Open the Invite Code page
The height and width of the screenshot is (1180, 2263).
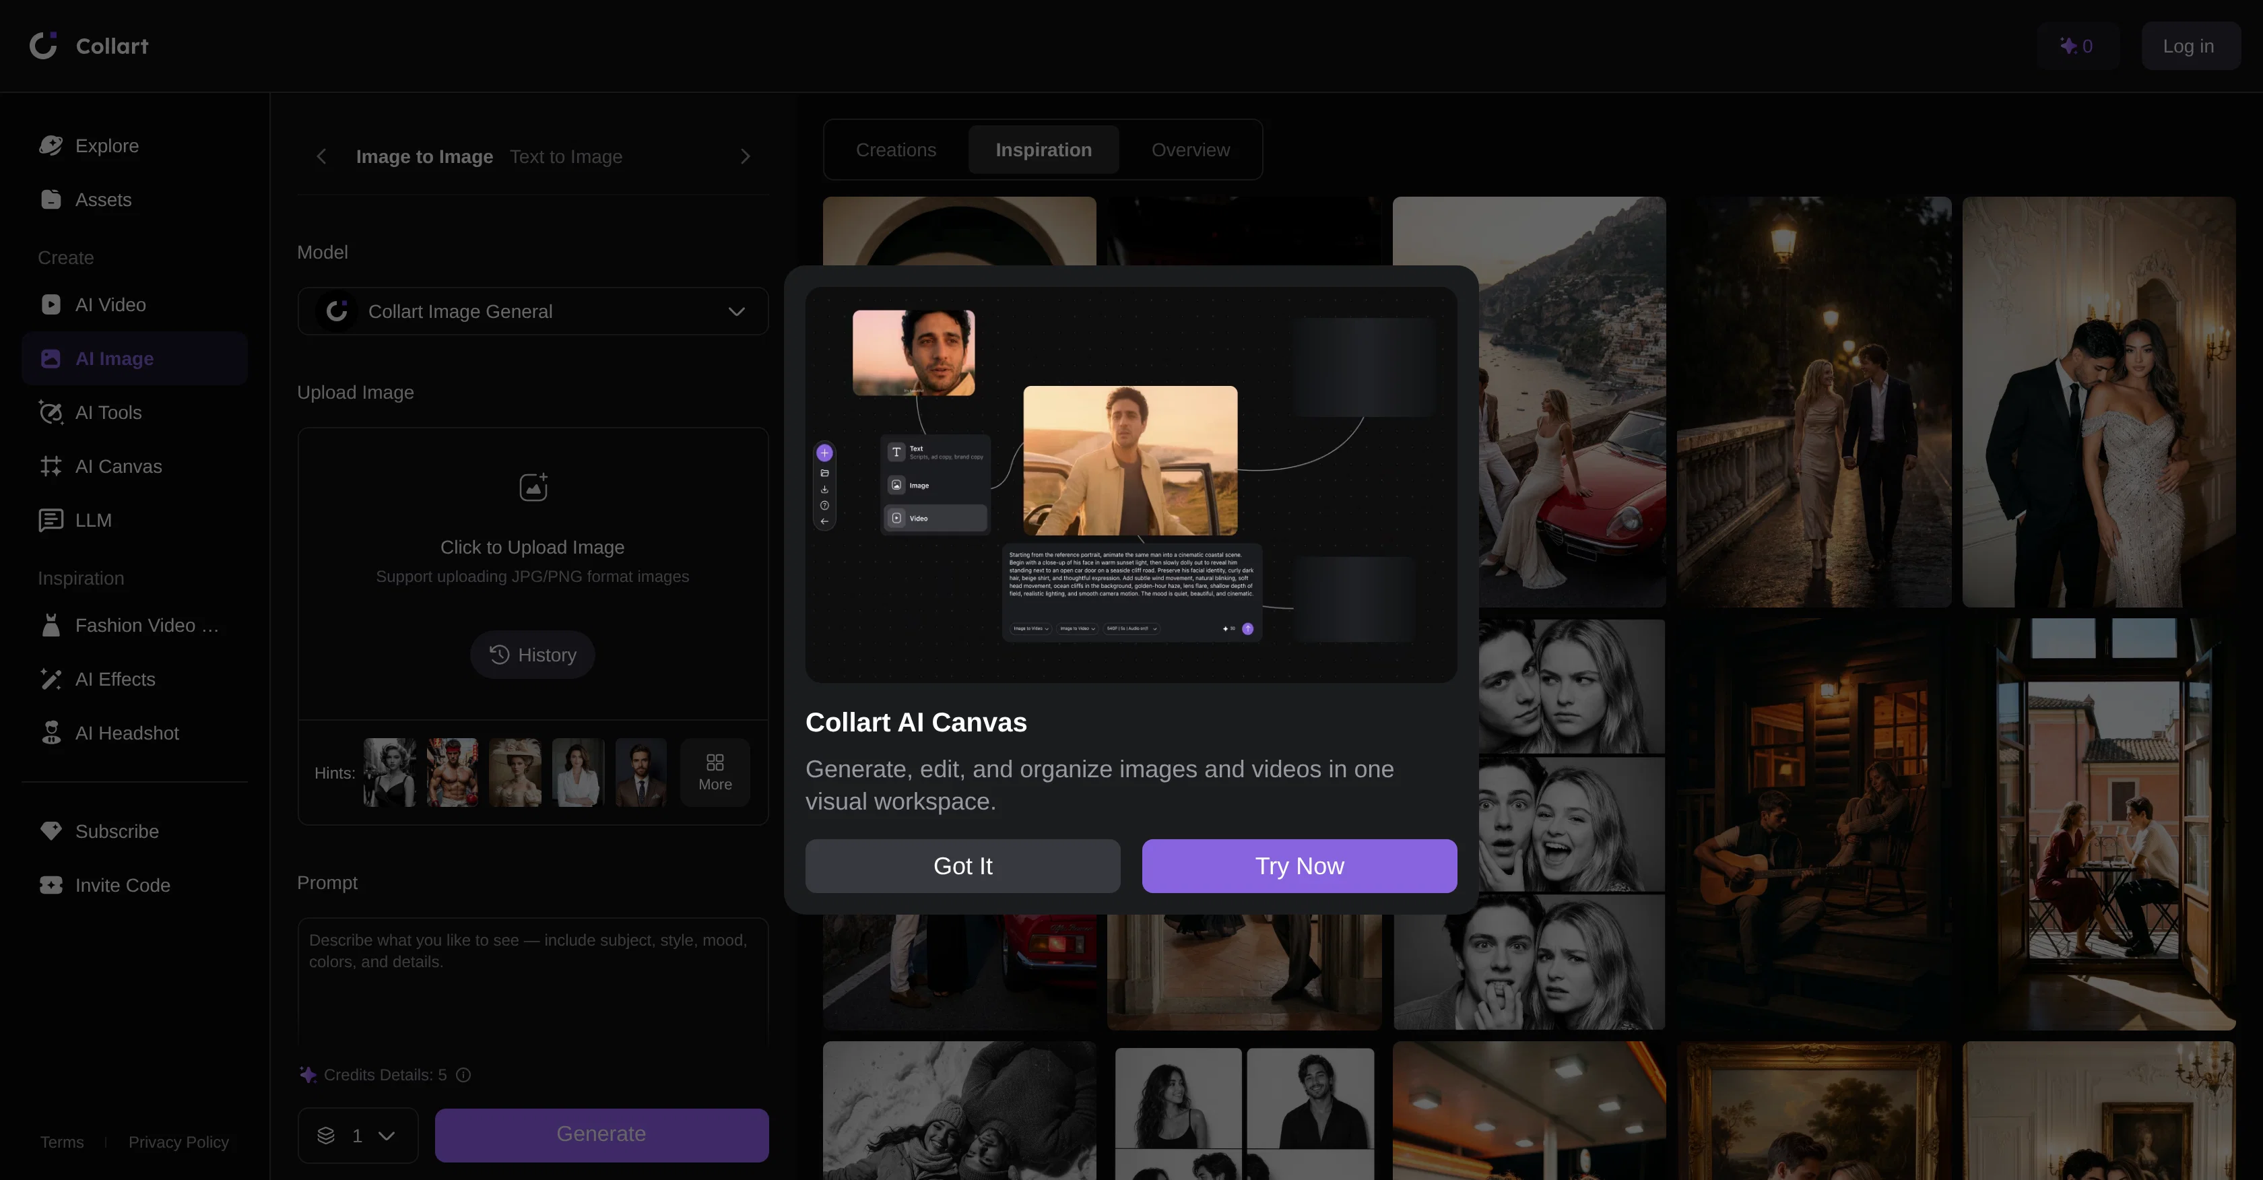tap(135, 885)
